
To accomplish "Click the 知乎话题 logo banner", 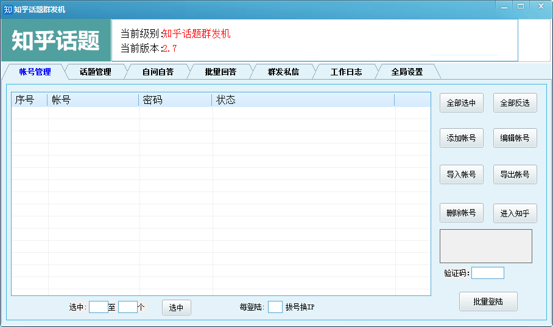I will [56, 40].
